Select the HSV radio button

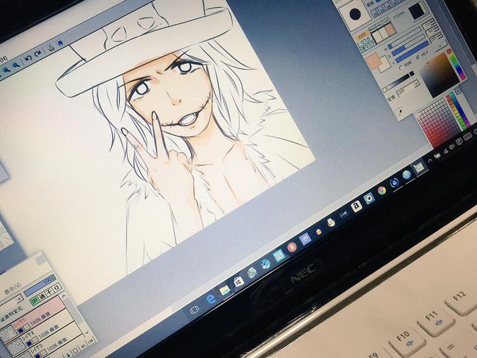(418, 57)
